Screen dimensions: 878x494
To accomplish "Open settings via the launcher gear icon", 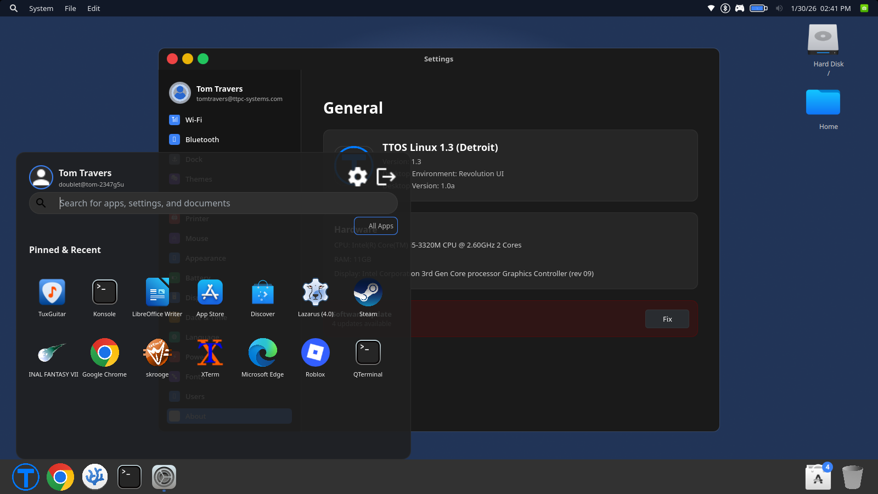I will [x=358, y=177].
